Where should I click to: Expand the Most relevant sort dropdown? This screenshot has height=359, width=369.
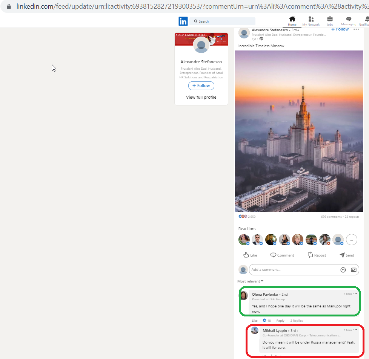pyautogui.click(x=250, y=281)
